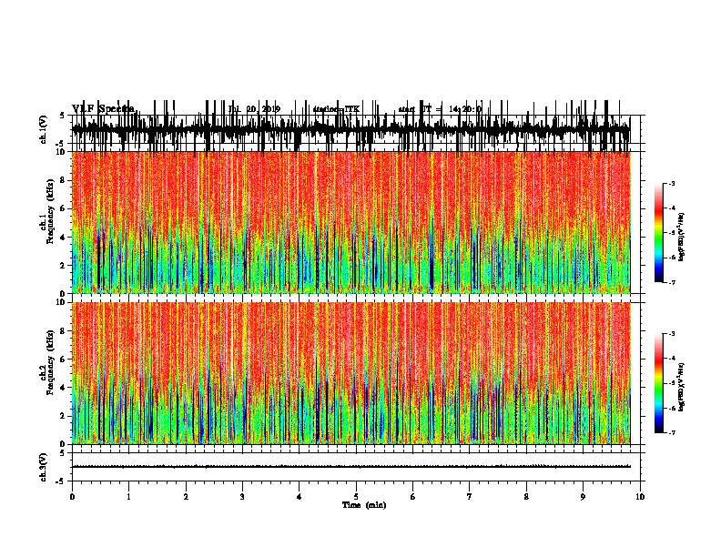
Task: Click the ch.1 color scale bar
Action: (659, 233)
